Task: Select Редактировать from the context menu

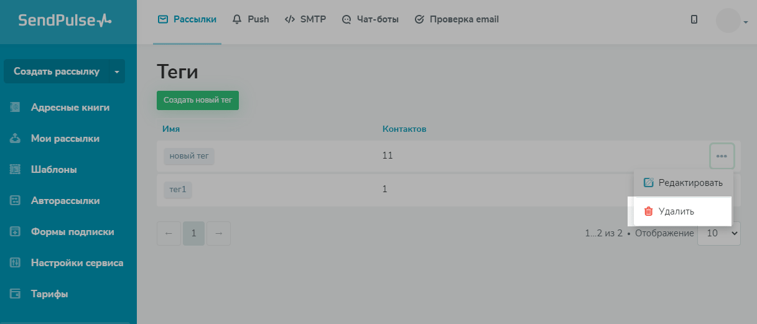Action: click(x=683, y=183)
